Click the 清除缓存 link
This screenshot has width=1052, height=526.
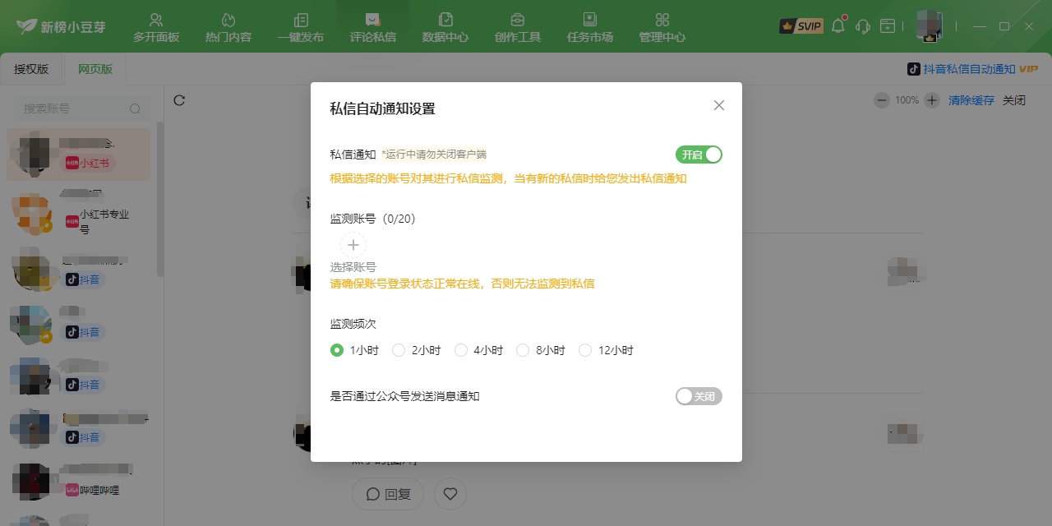pyautogui.click(x=971, y=100)
